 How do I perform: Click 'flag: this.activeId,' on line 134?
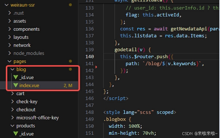pyautogui.click(x=154, y=15)
